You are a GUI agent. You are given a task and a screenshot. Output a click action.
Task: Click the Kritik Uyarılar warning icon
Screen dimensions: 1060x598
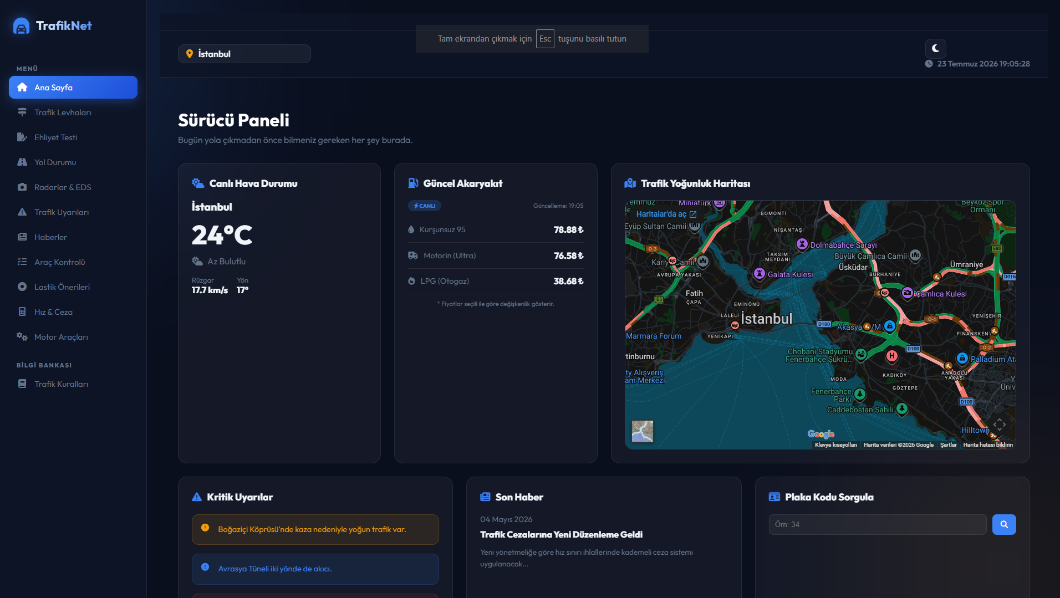(197, 497)
